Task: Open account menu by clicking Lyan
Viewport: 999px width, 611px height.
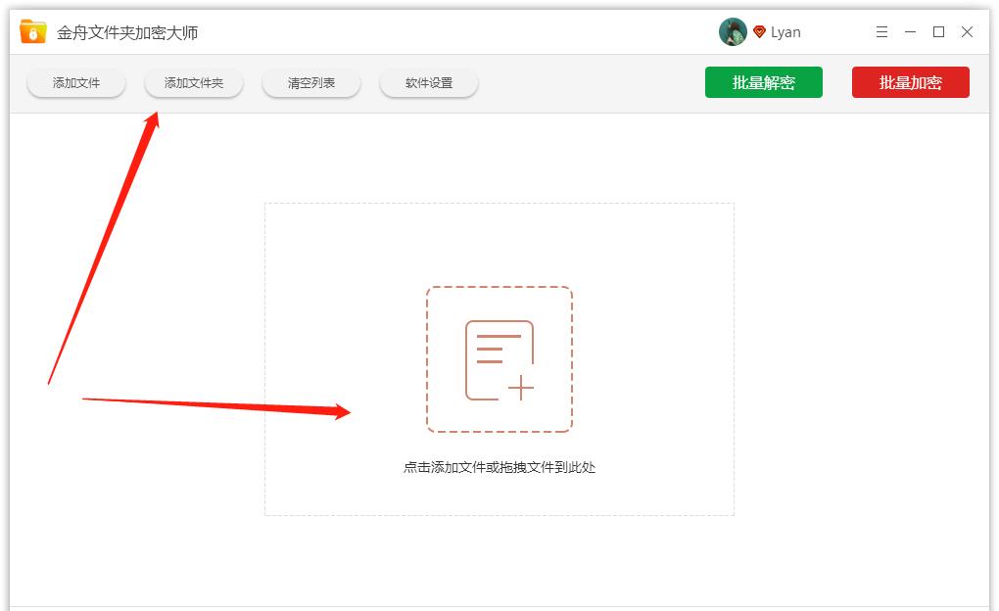Action: (785, 31)
